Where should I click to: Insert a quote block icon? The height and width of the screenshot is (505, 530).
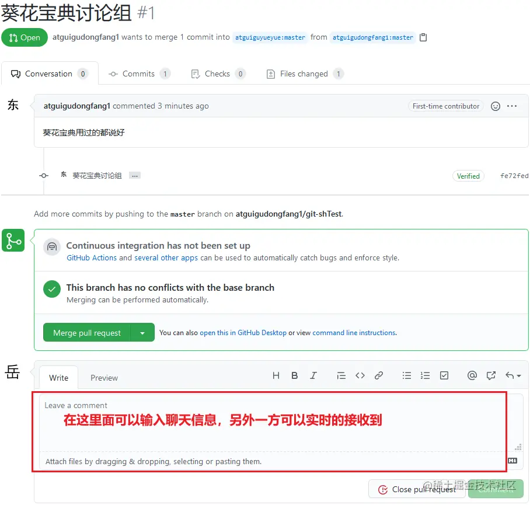pos(341,375)
